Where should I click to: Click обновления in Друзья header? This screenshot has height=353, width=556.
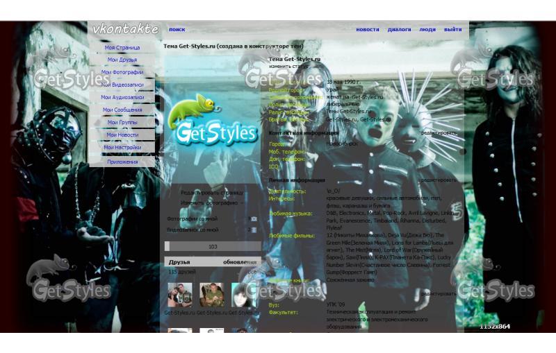[239, 262]
